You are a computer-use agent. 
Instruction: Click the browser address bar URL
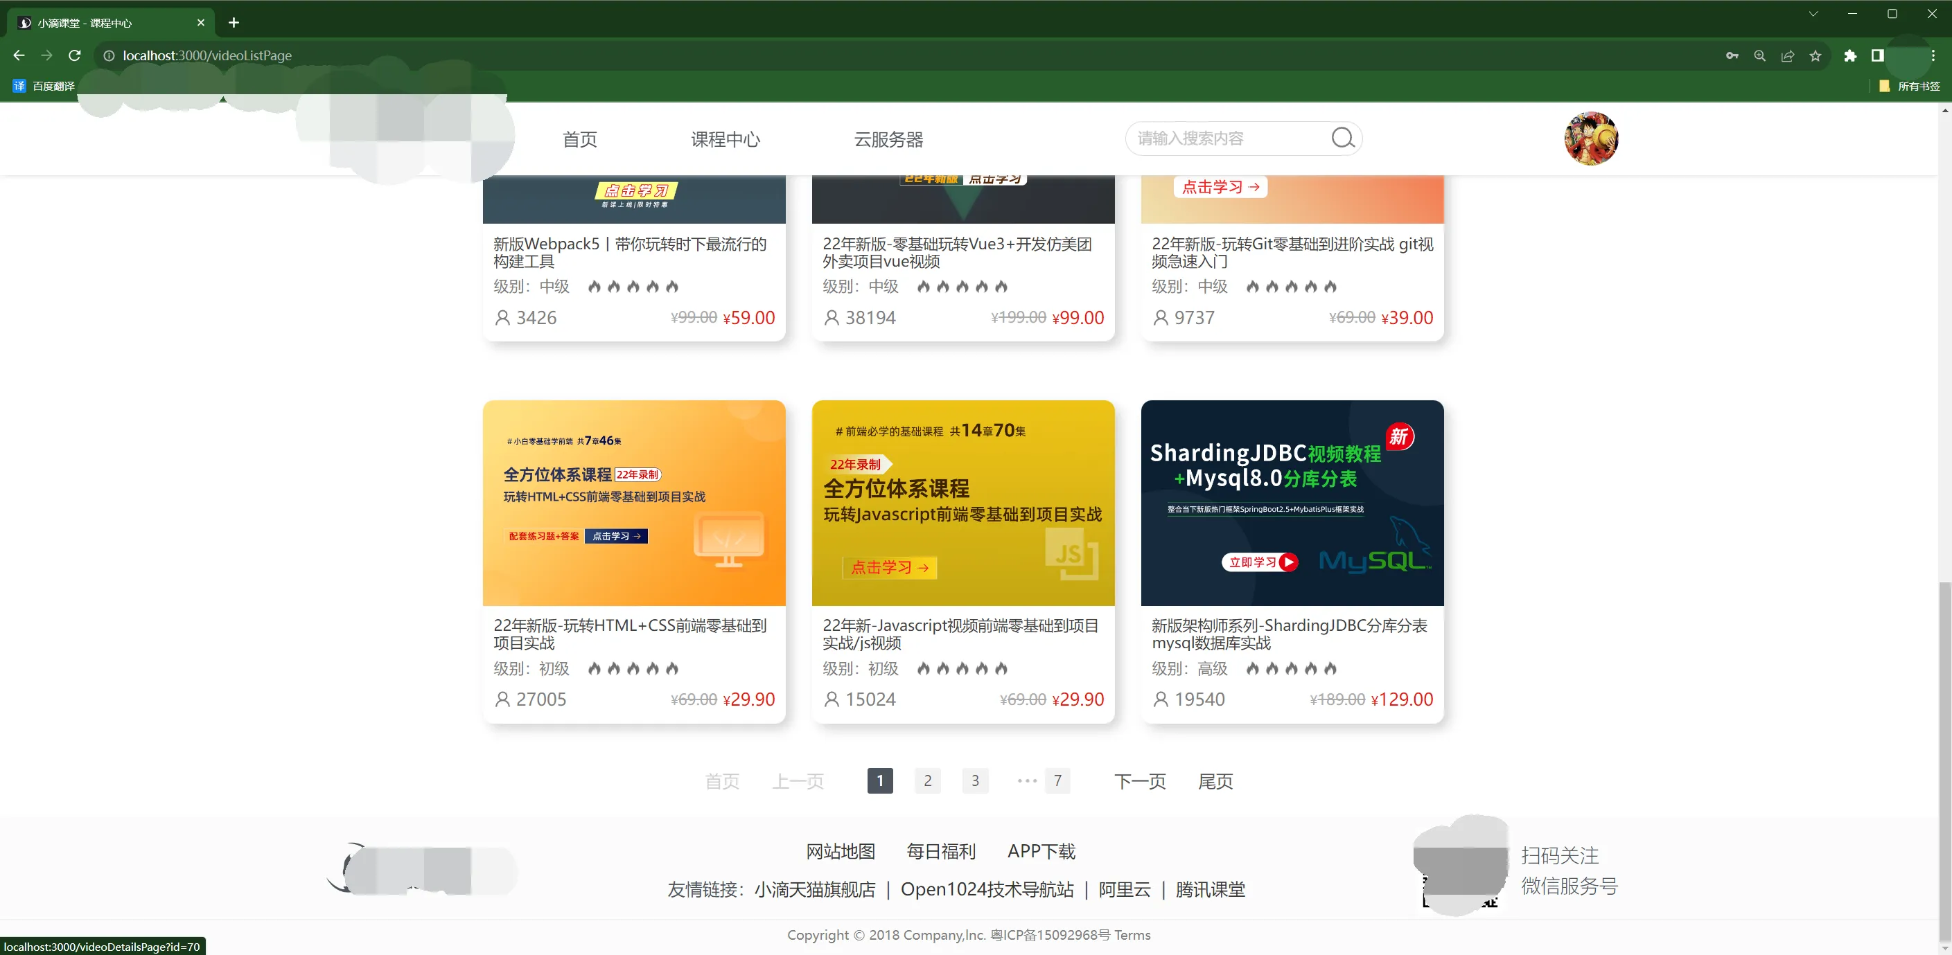[x=207, y=55]
